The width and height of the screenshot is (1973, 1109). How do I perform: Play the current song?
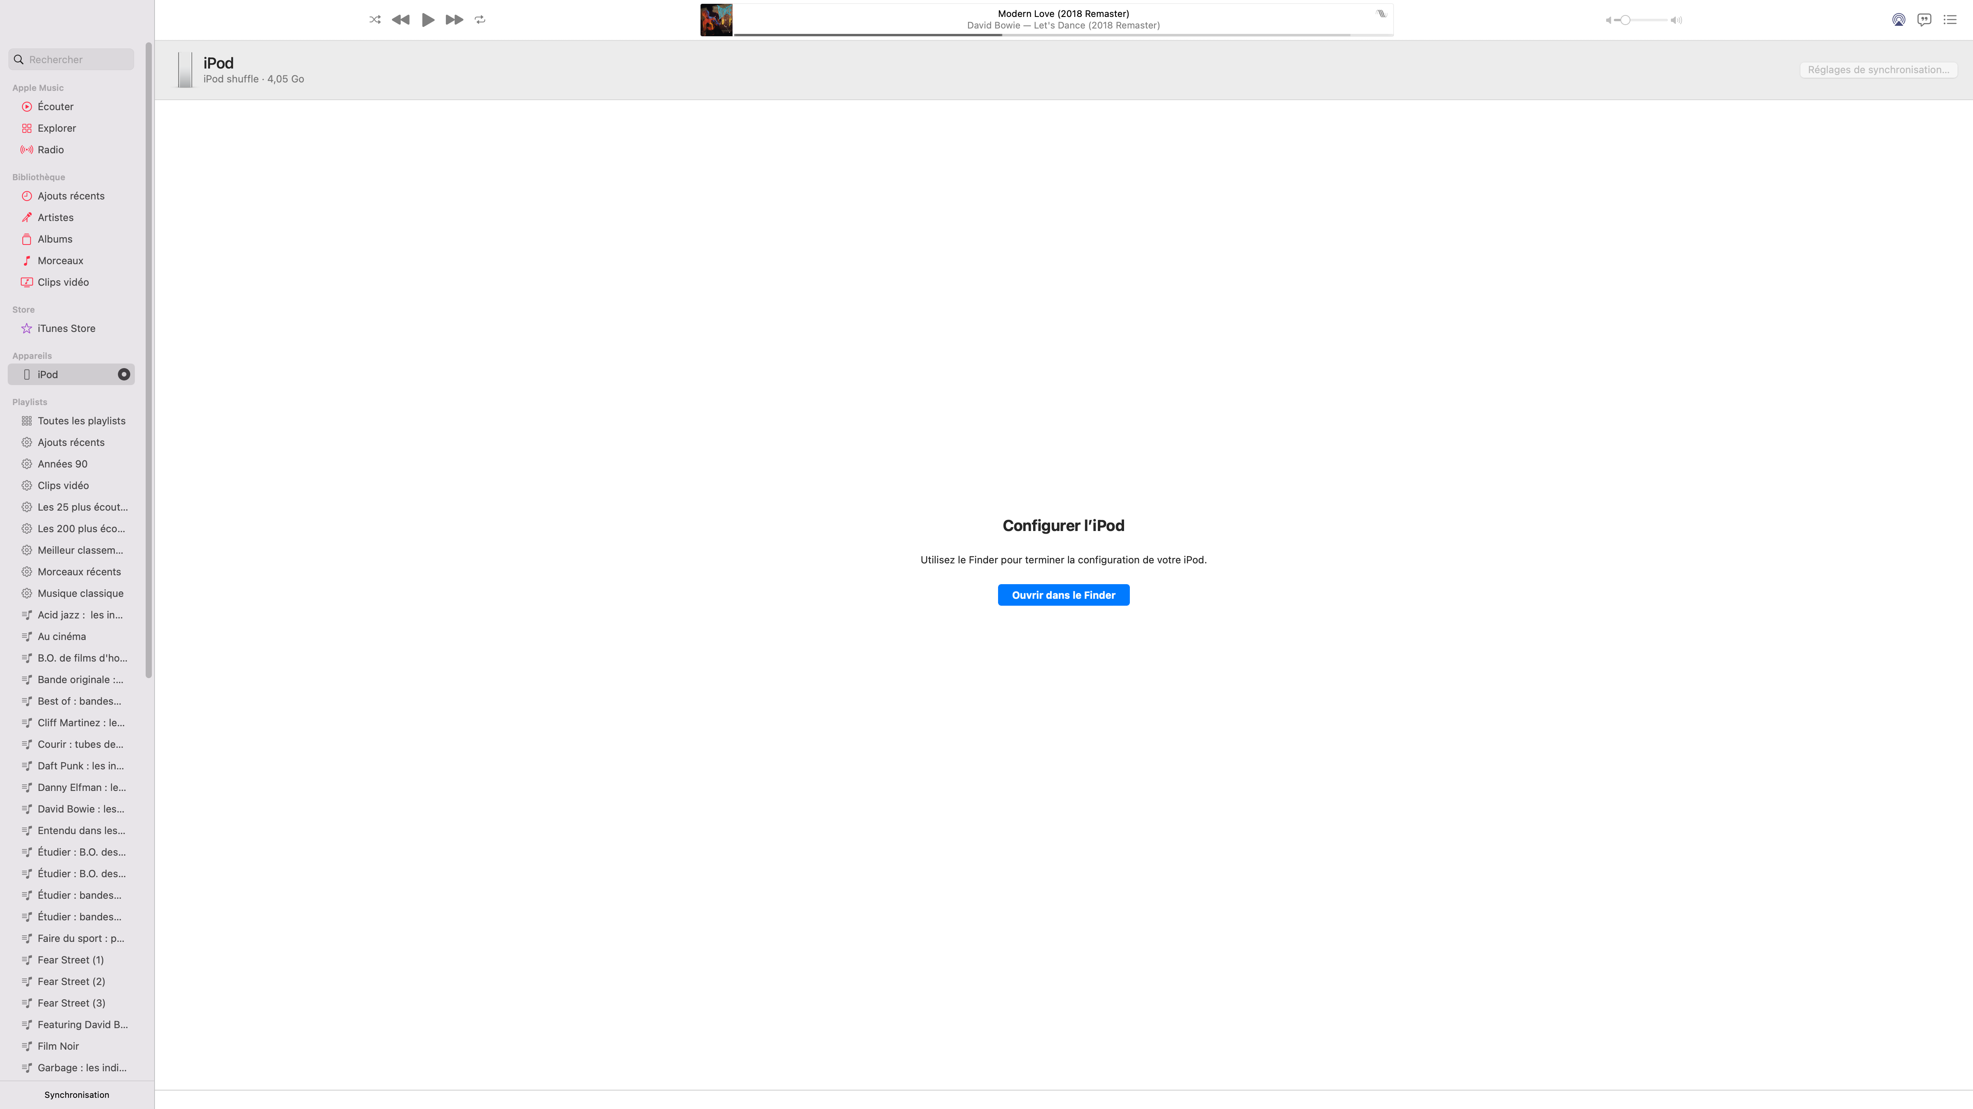click(x=428, y=20)
